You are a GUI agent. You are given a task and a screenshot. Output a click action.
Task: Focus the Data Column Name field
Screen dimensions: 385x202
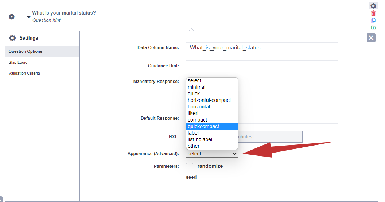[262, 48]
